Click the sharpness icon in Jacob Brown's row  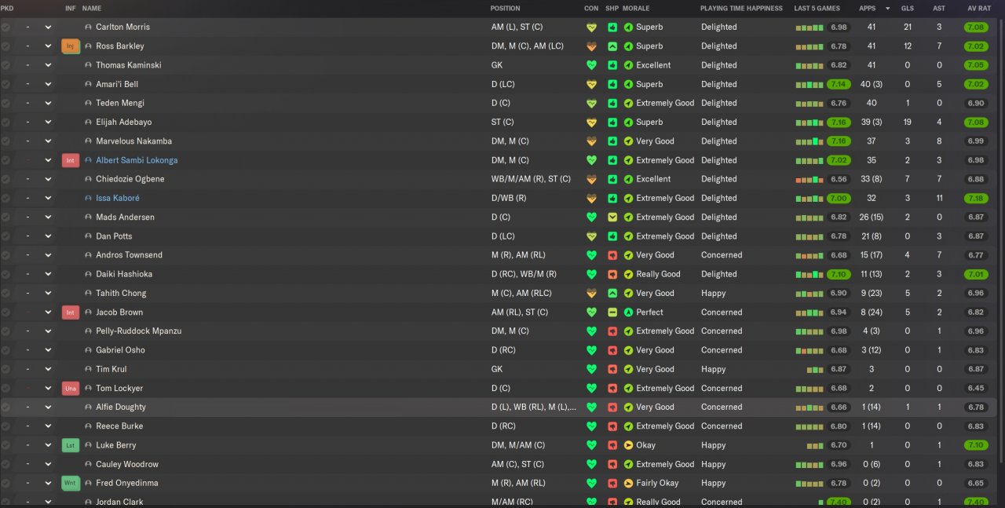click(x=612, y=312)
